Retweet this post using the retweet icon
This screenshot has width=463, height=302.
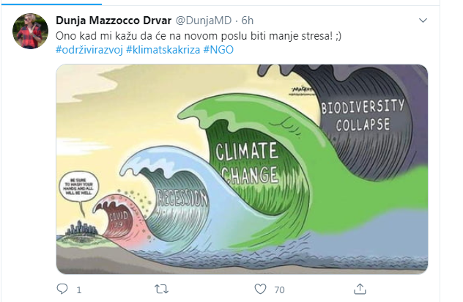162,289
